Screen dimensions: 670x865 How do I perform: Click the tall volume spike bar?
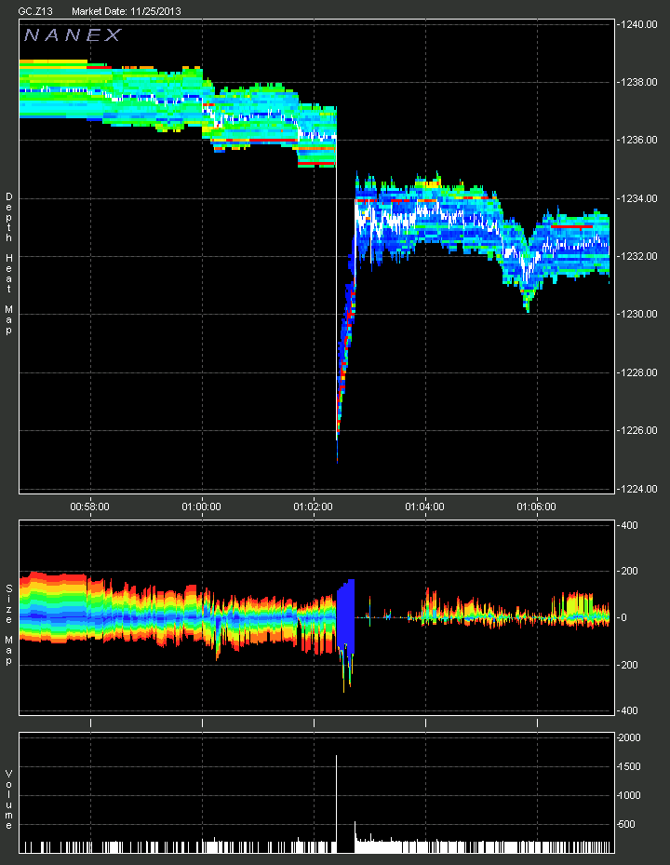336,804
